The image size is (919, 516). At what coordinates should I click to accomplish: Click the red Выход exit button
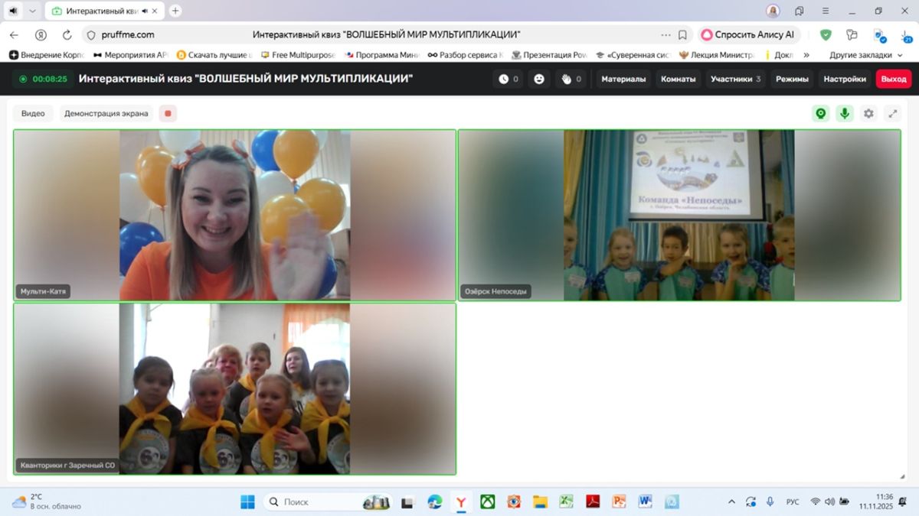pos(893,79)
